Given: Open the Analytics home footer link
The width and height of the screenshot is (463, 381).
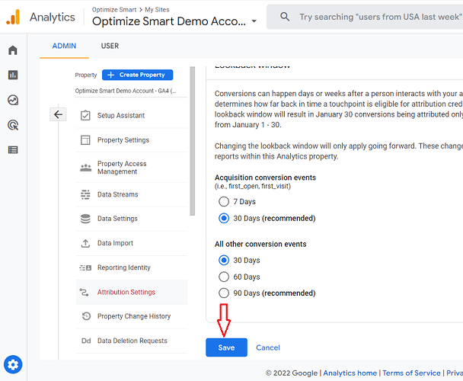Looking at the screenshot, I should point(350,373).
